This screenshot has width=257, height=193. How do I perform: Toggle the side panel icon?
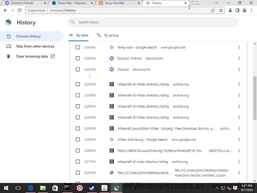(x=237, y=10)
